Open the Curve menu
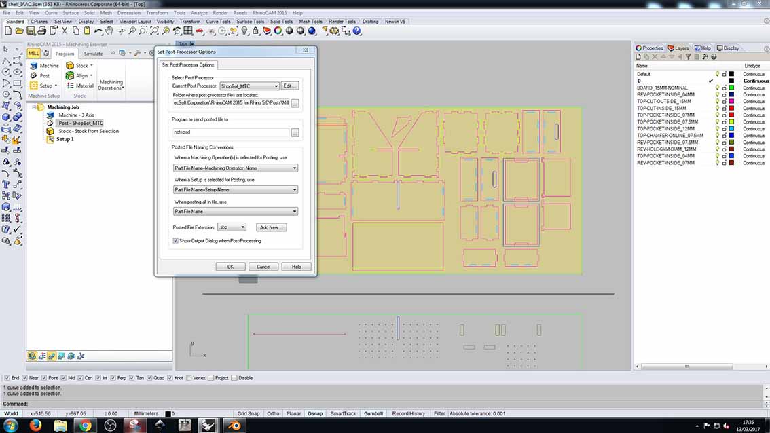The height and width of the screenshot is (433, 770). pos(50,13)
